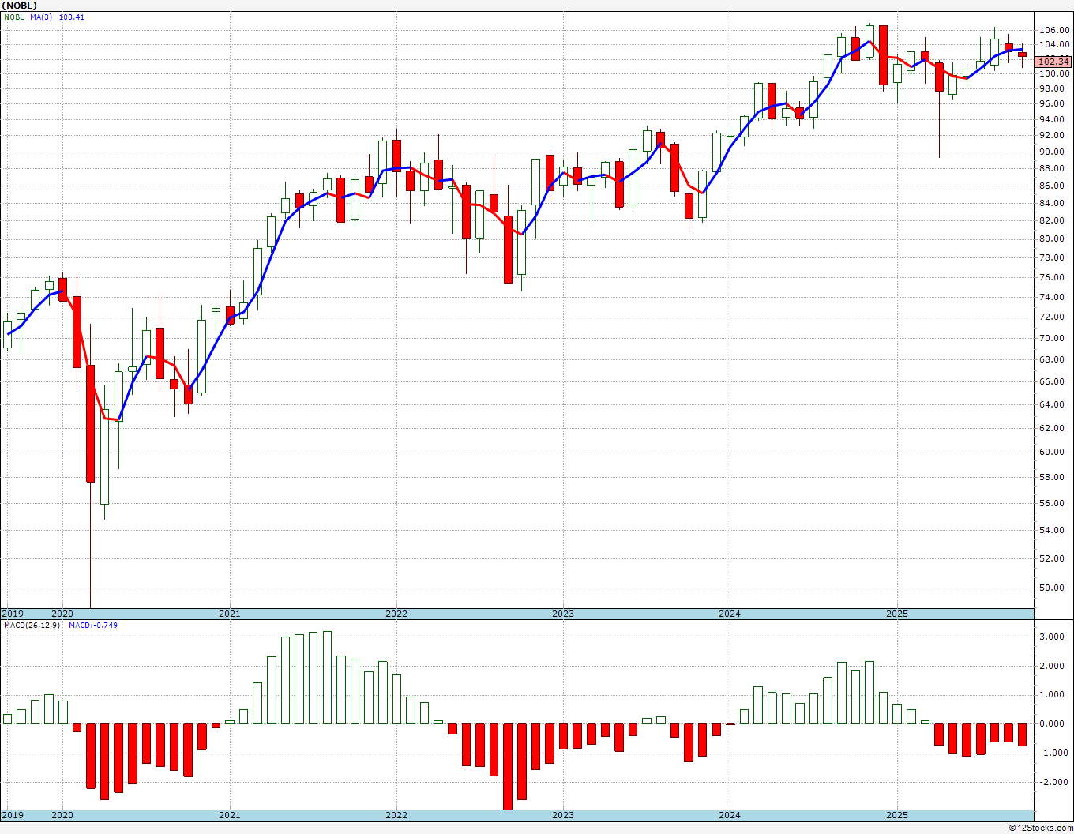Select the -2.000 MACD axis label
Viewport: 1074px width, 834px height.
click(x=1055, y=782)
